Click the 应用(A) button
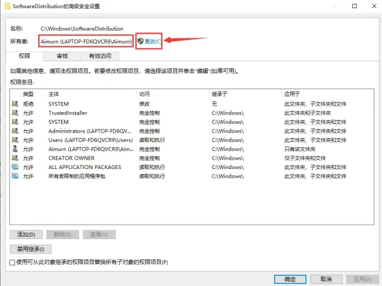Viewport: 382px width, 286px height. click(362, 279)
